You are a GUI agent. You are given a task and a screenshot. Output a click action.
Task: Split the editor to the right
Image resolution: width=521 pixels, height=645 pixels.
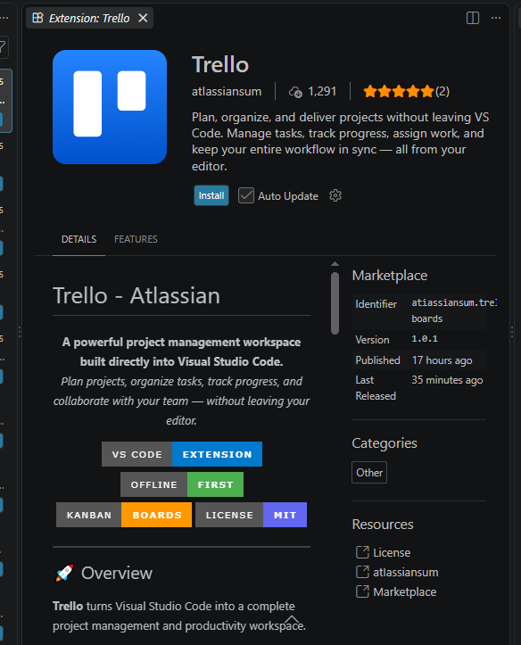473,18
